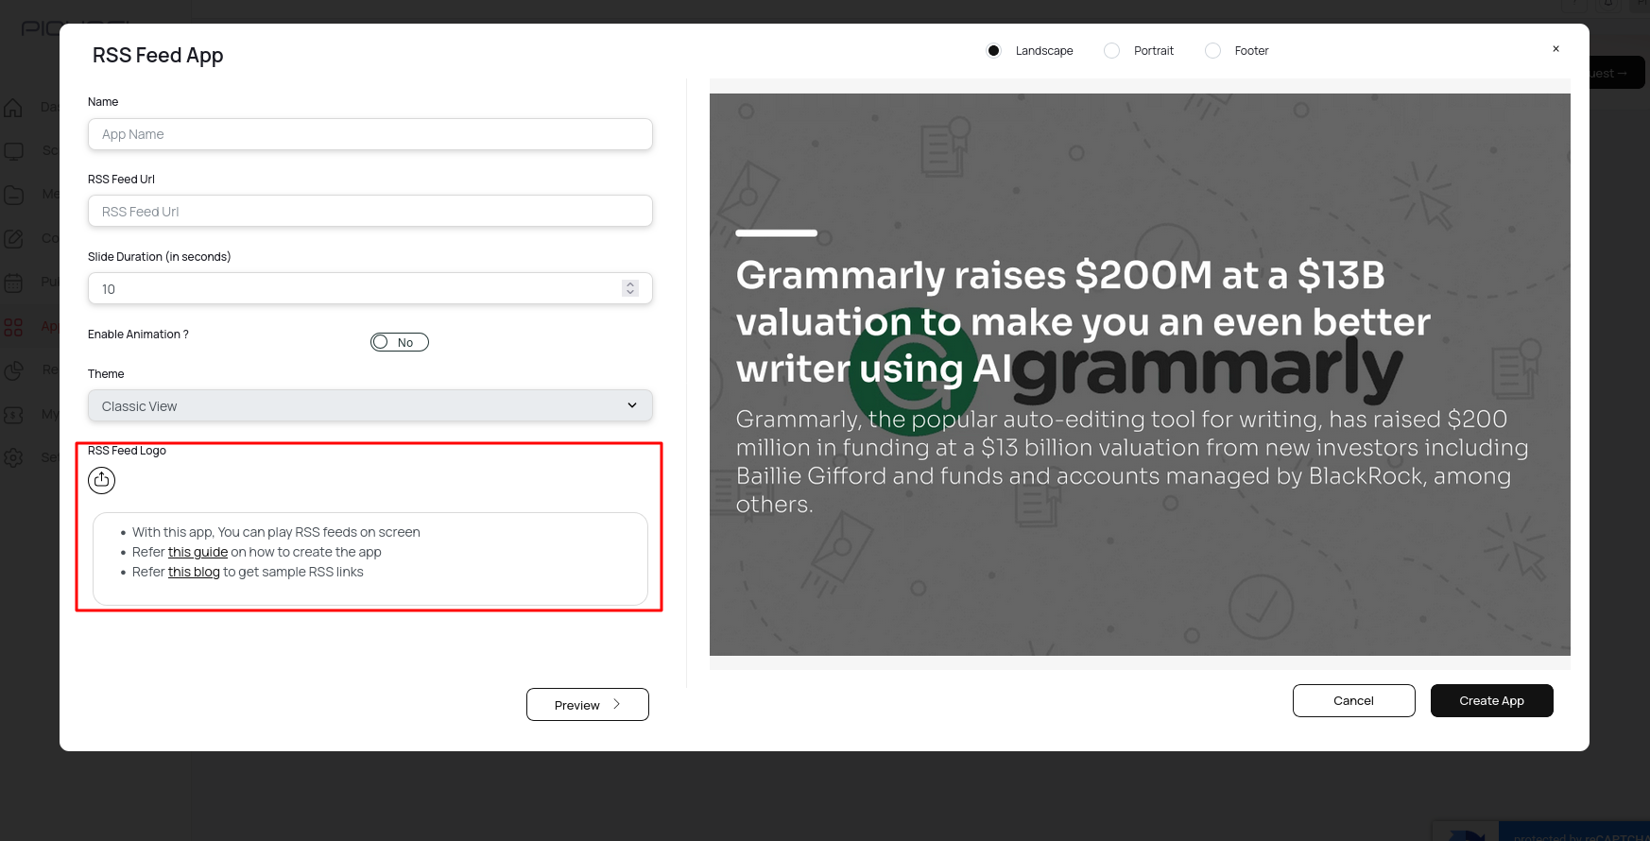Select the Footer layout radio button
The image size is (1650, 841).
pos(1212,51)
